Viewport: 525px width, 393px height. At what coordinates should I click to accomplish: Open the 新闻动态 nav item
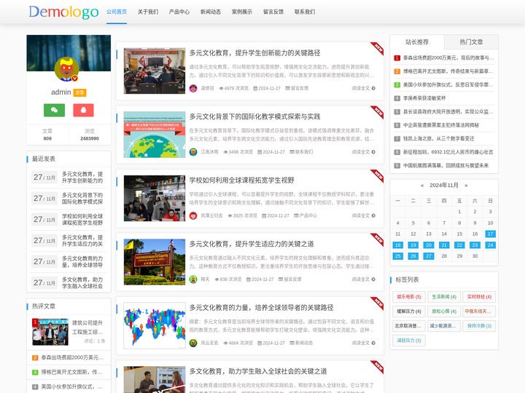[211, 12]
